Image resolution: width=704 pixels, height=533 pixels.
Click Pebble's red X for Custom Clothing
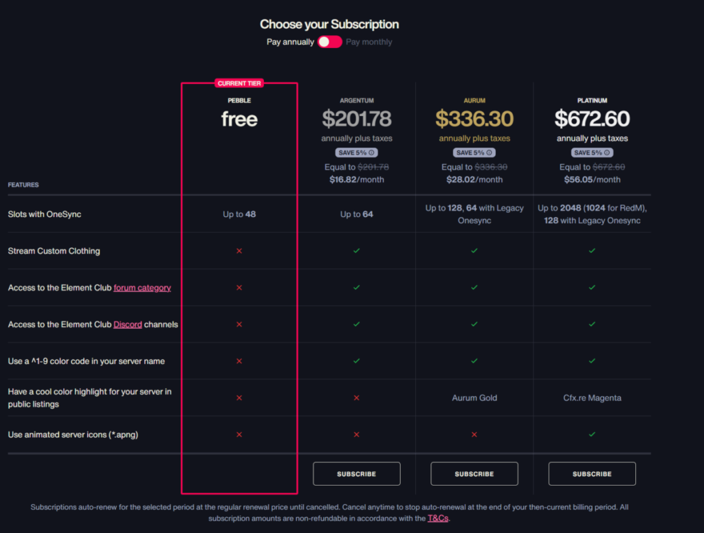(x=239, y=251)
